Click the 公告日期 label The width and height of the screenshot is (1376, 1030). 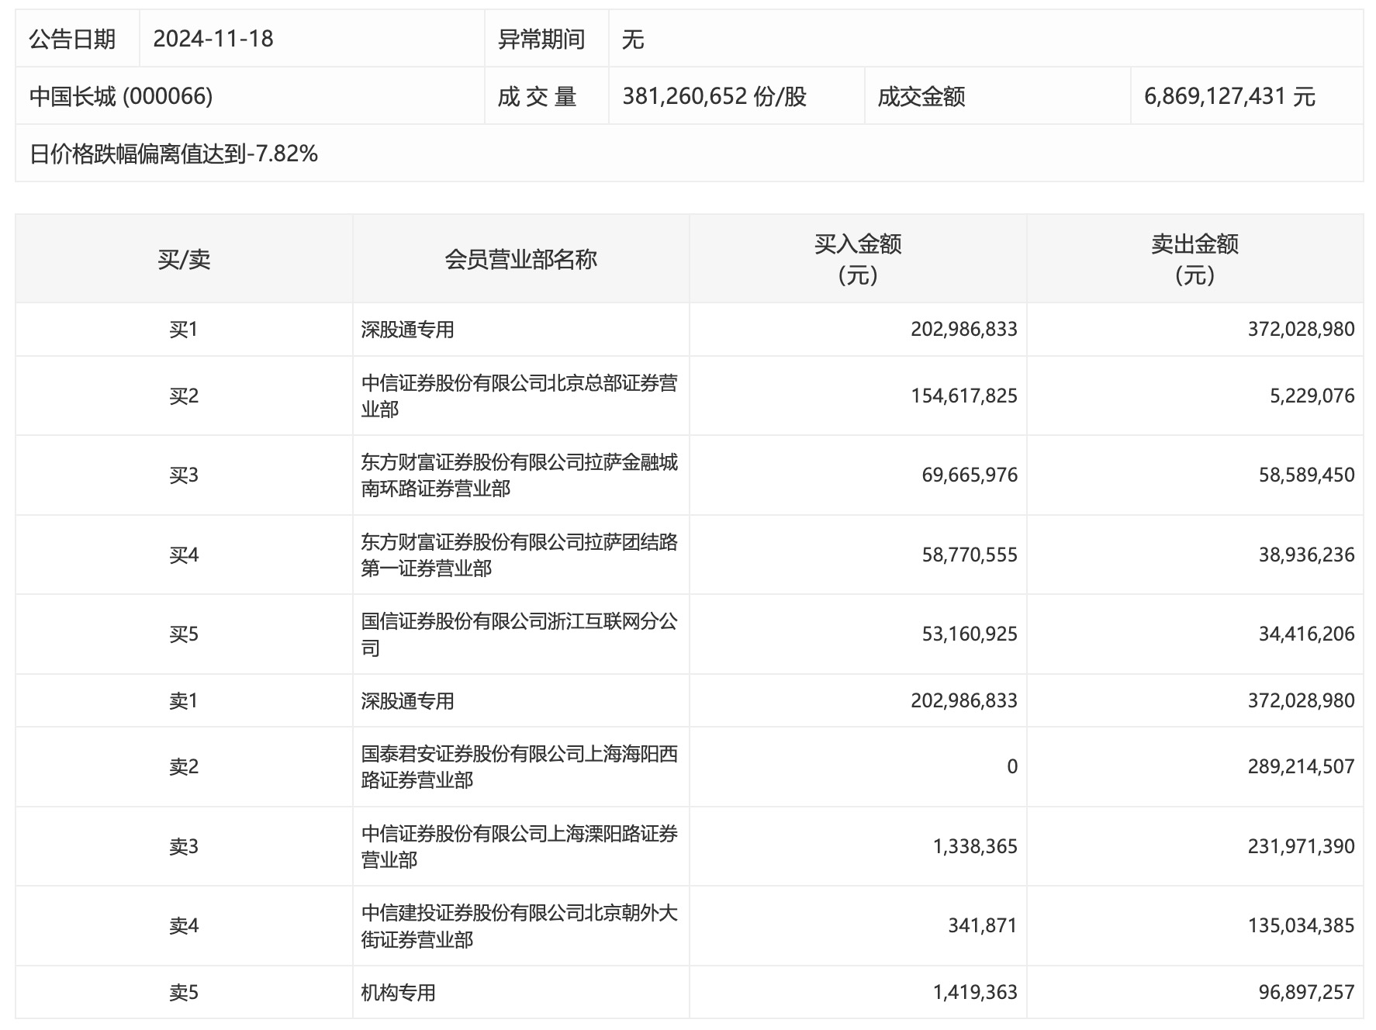pos(72,39)
